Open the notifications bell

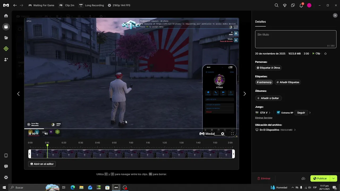pyautogui.click(x=301, y=5)
